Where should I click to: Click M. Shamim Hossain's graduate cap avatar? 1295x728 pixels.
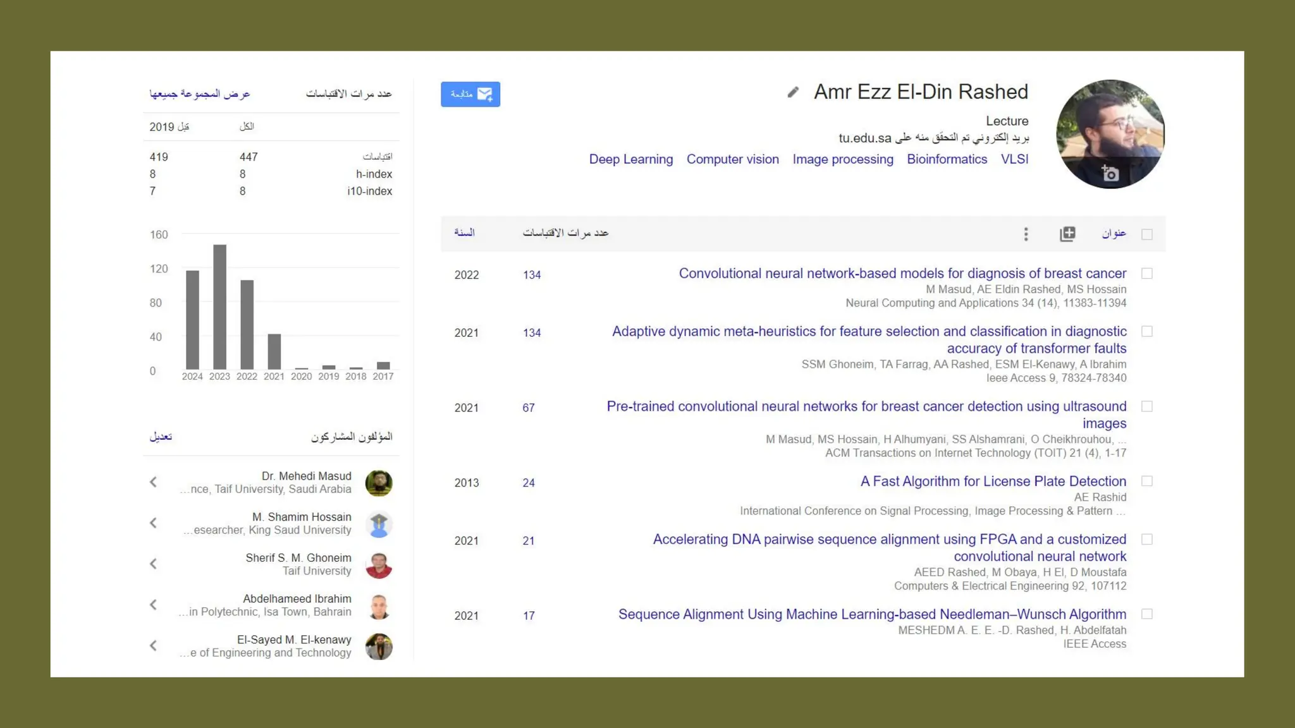379,524
